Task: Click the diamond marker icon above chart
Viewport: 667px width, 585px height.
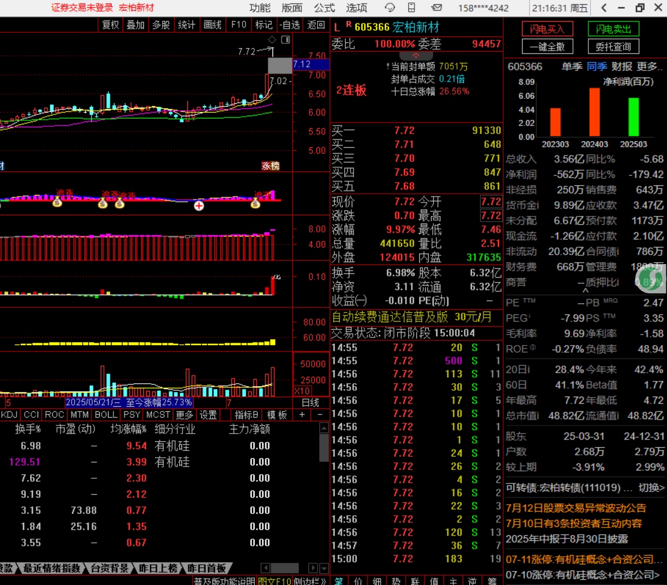Action: point(272,39)
